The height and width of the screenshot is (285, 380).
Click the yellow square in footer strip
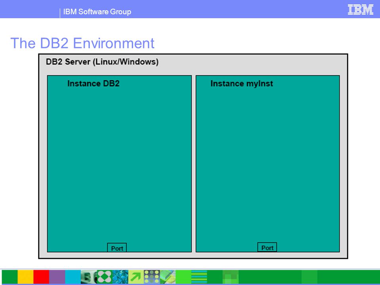[25, 277]
